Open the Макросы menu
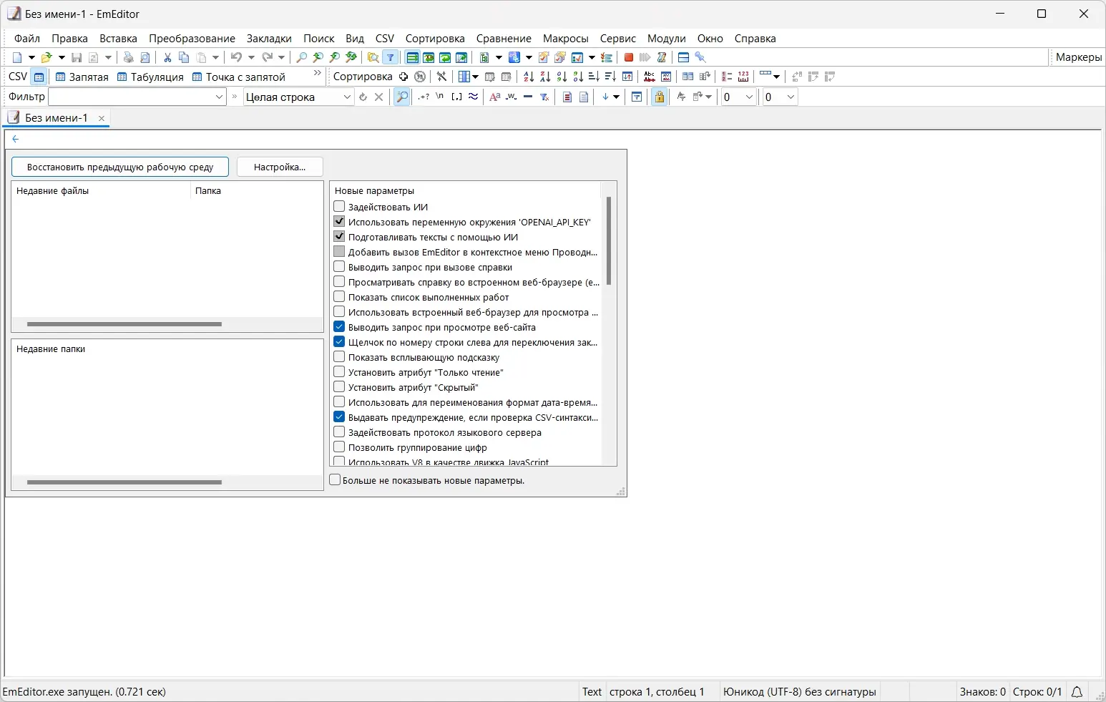1106x702 pixels. 566,39
